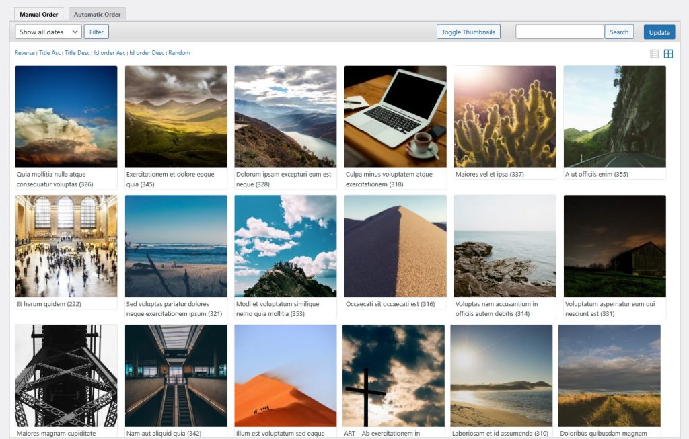The width and height of the screenshot is (689, 439).
Task: Open the Show all dates dropdown
Action: tap(46, 31)
